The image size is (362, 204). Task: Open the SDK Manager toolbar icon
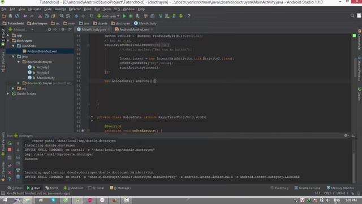174,16
